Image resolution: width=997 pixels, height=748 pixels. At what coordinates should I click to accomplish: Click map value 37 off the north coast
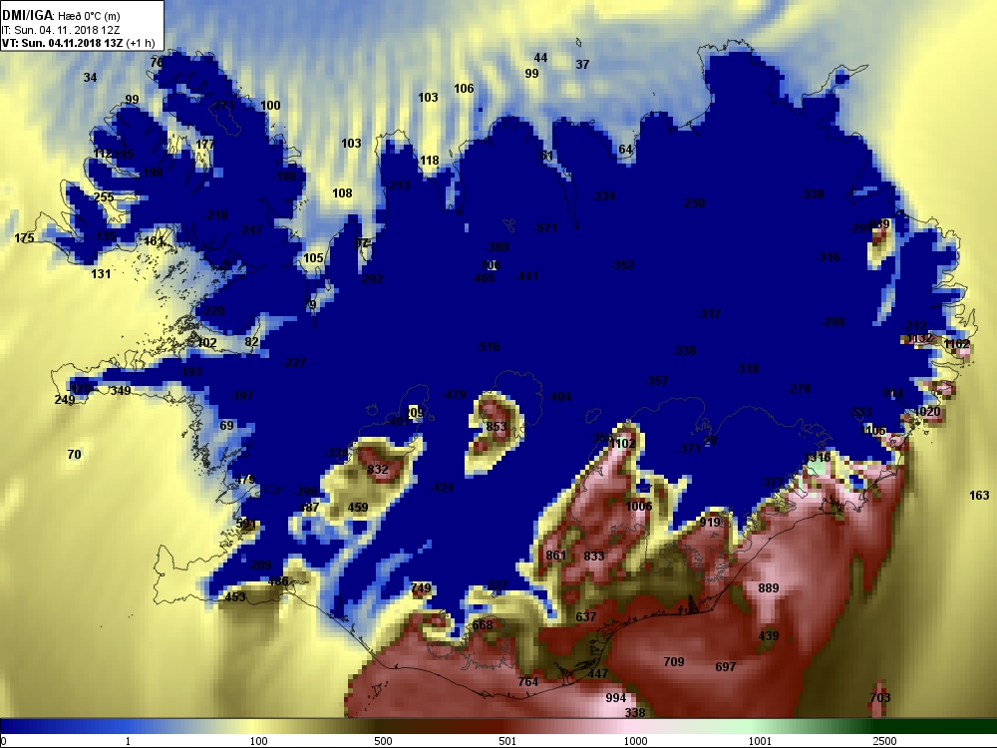point(582,64)
